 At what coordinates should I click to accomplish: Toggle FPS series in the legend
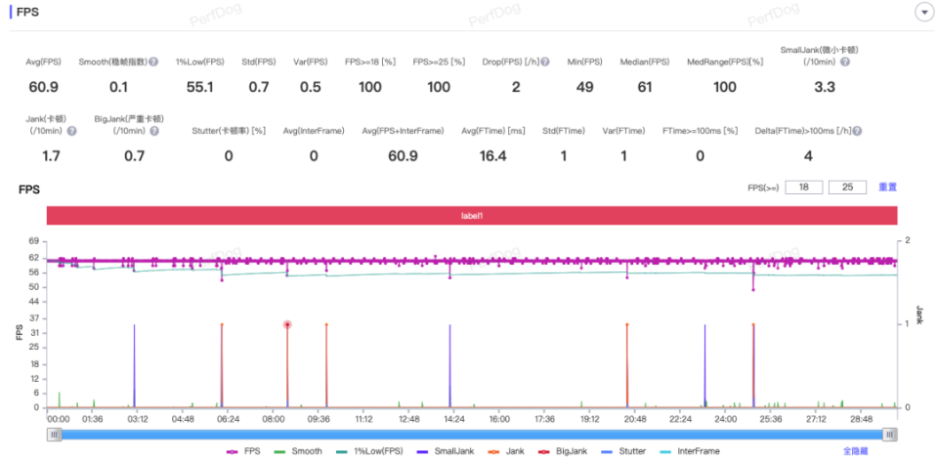click(244, 451)
